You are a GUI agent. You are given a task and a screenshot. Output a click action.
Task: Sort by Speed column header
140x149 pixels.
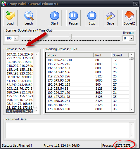pyautogui.click(x=120, y=55)
